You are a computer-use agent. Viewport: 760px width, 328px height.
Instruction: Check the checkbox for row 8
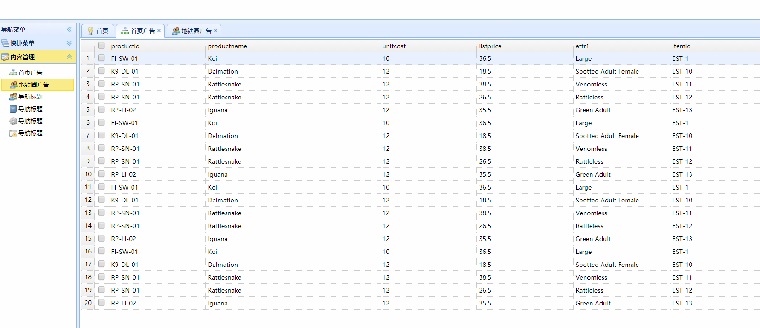click(101, 148)
